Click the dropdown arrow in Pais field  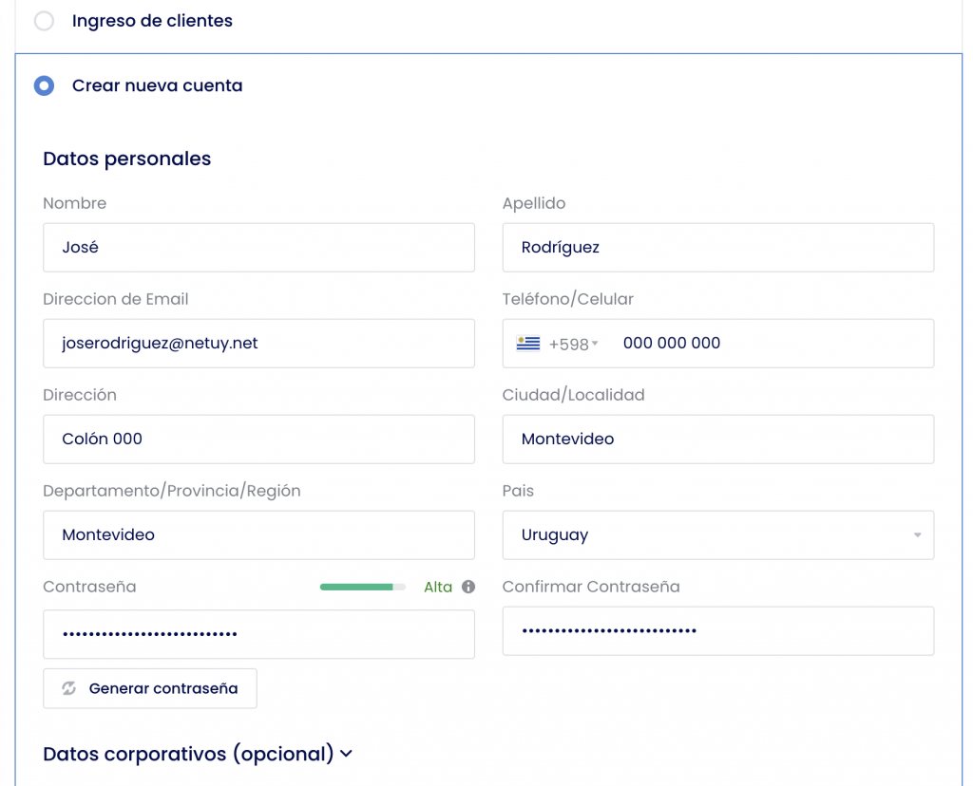pyautogui.click(x=917, y=535)
